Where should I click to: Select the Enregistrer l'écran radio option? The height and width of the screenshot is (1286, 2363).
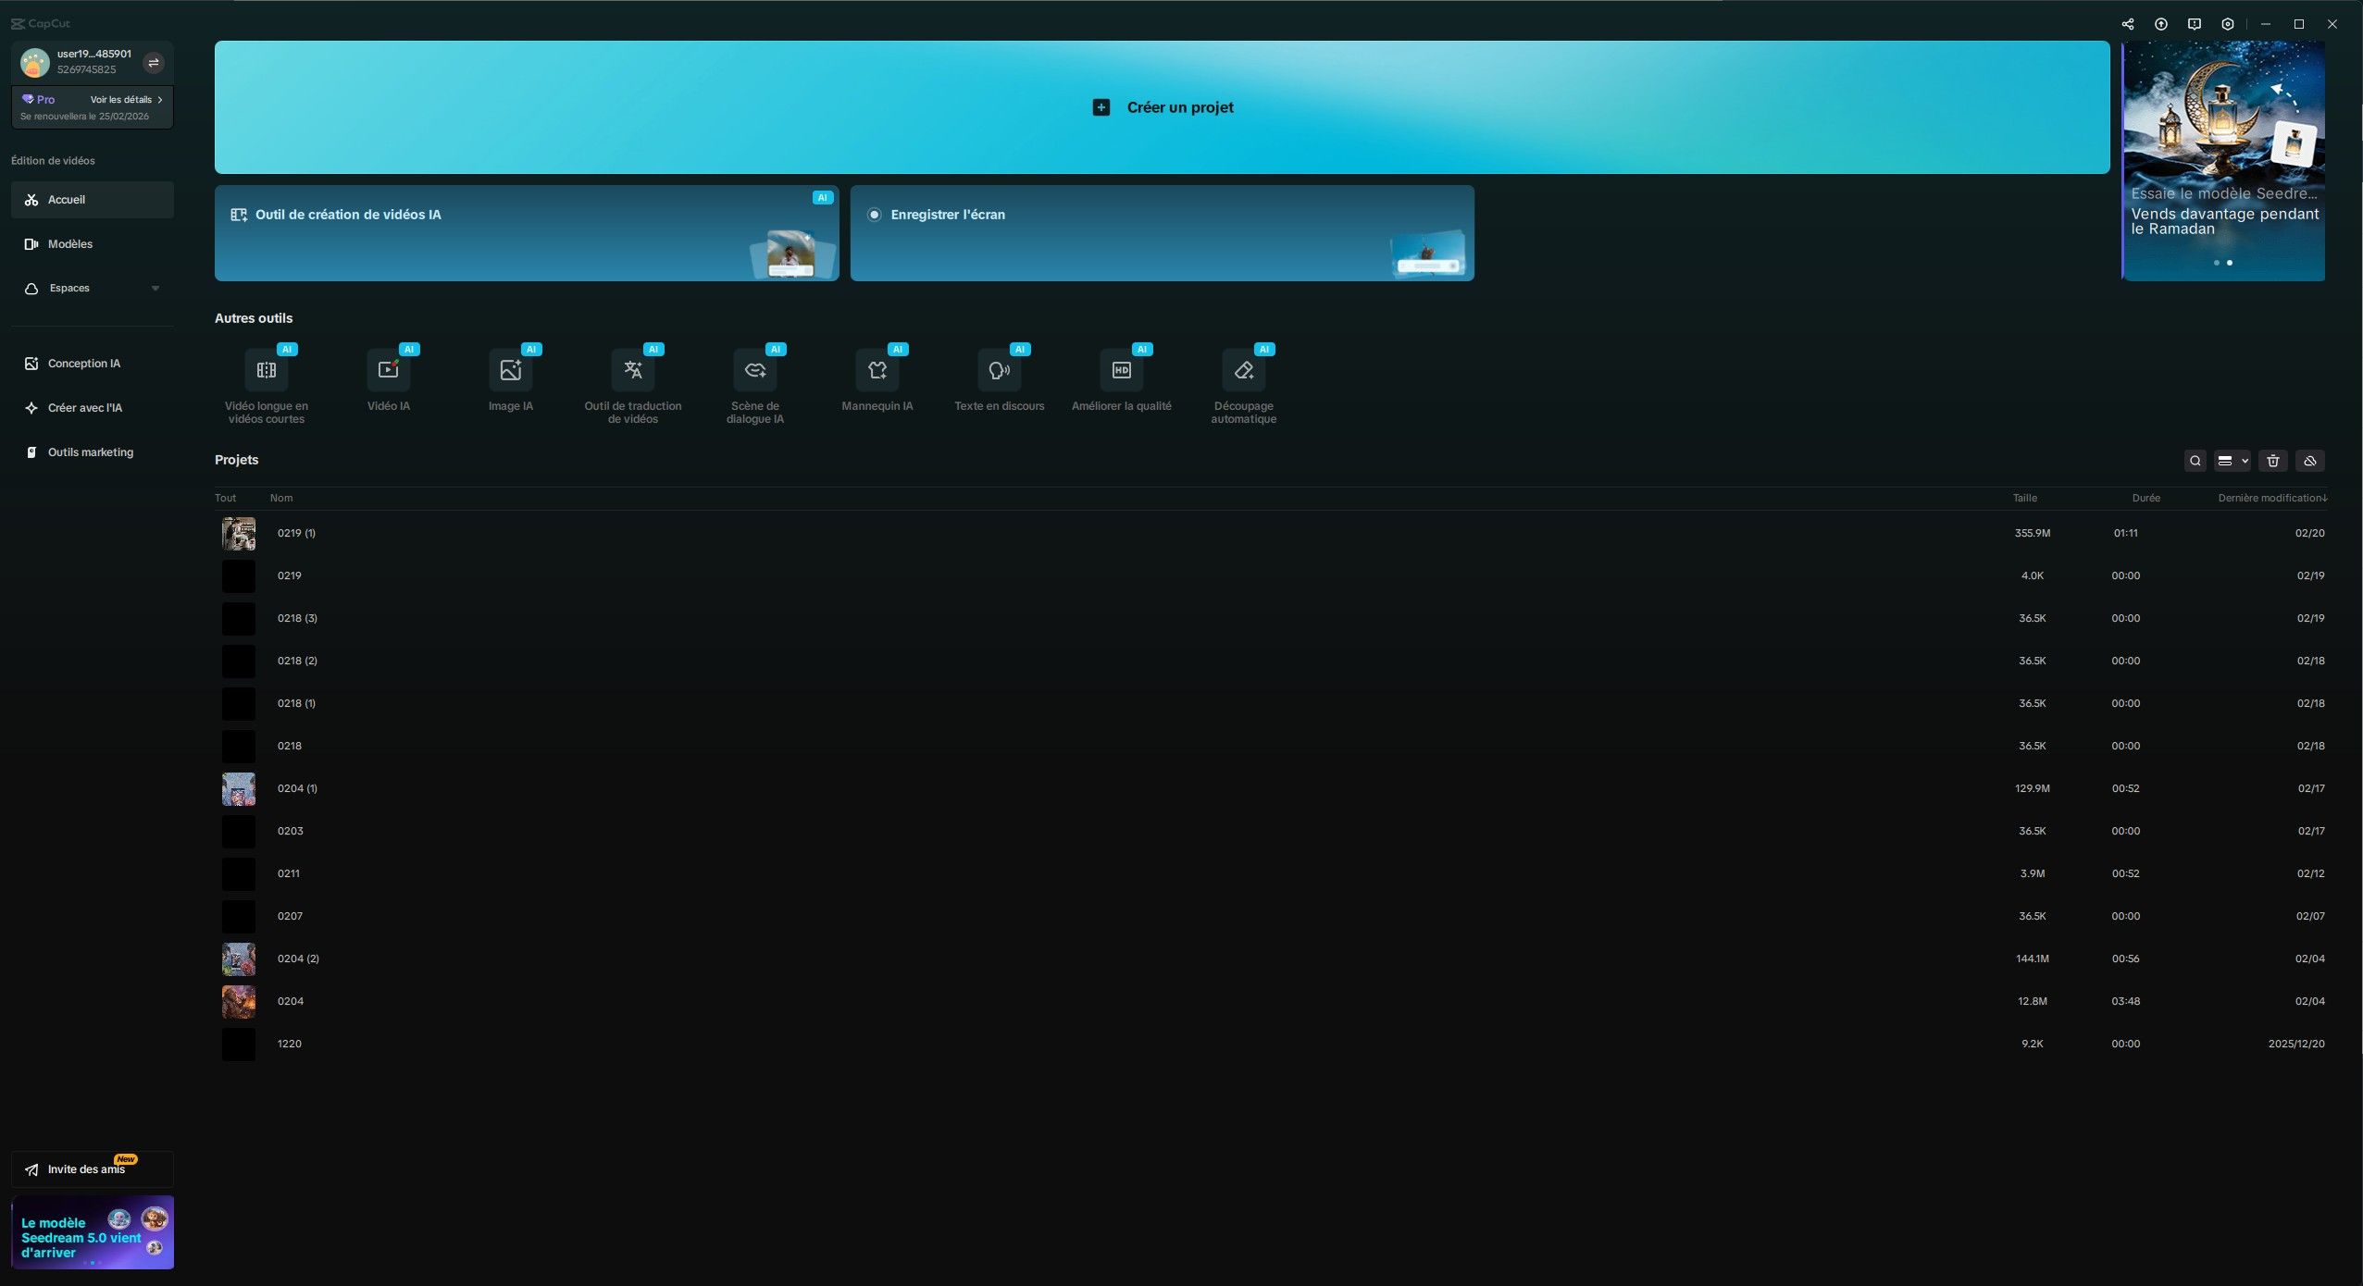pyautogui.click(x=874, y=215)
